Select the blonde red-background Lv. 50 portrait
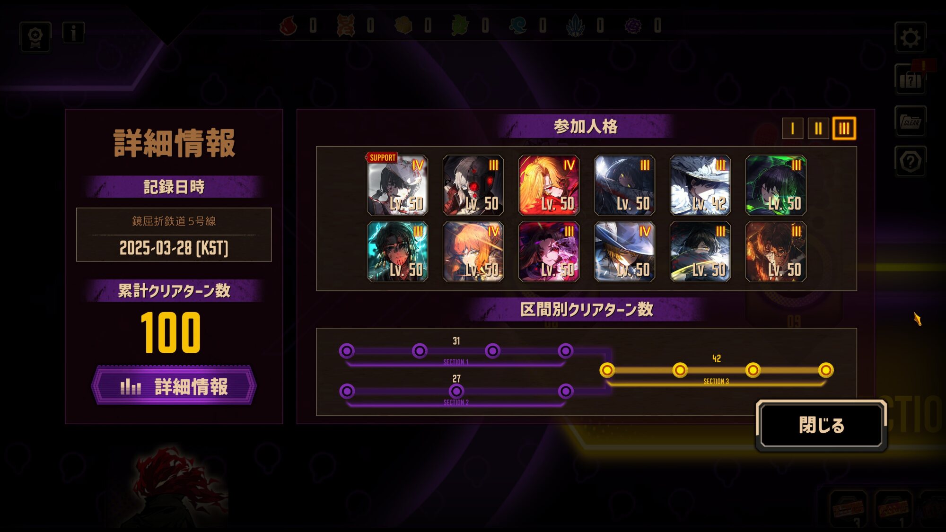Screen dimensions: 946x532 549,185
